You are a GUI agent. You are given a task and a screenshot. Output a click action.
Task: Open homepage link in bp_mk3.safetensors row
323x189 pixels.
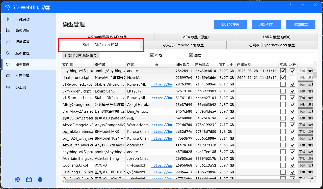pyautogui.click(x=162, y=132)
